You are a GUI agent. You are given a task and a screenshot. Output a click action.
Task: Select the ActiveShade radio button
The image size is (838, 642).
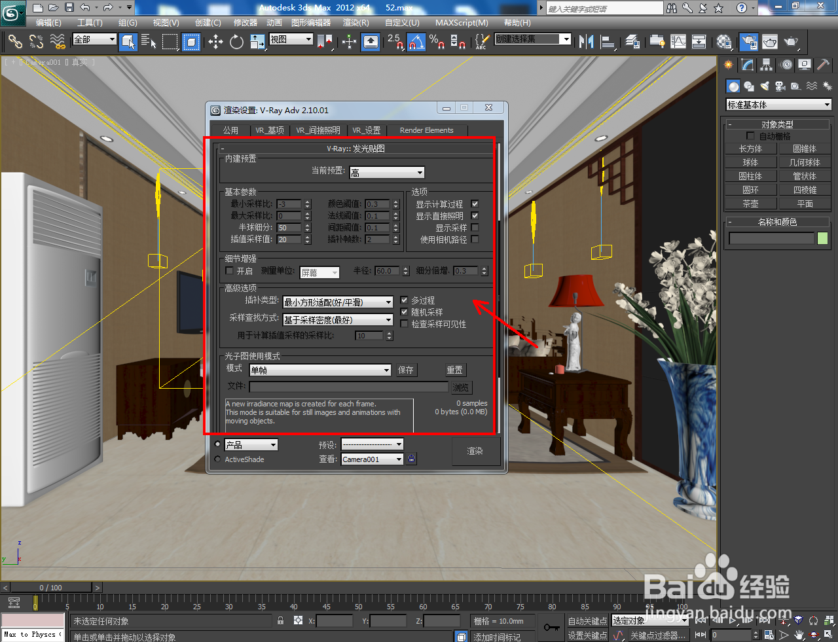(218, 459)
